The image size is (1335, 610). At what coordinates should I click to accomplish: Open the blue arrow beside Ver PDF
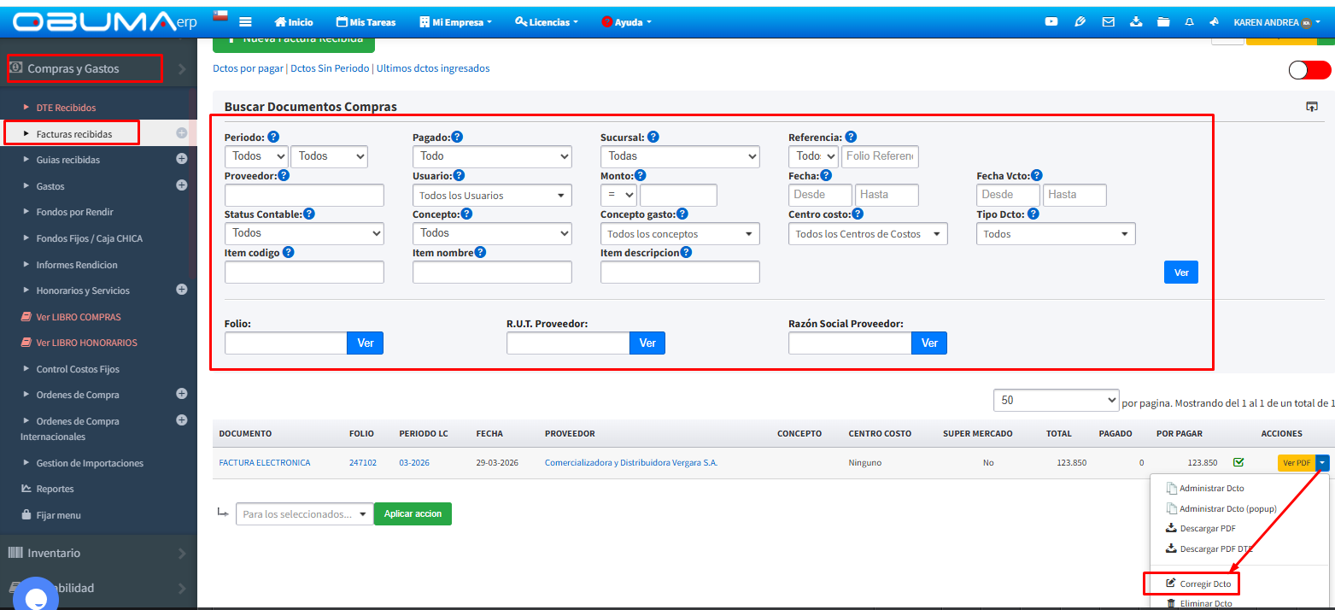[x=1322, y=462]
